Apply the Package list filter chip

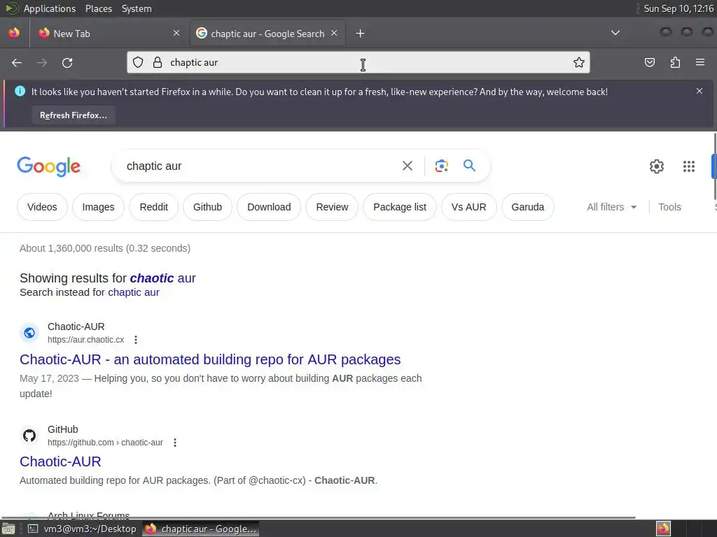(x=400, y=207)
